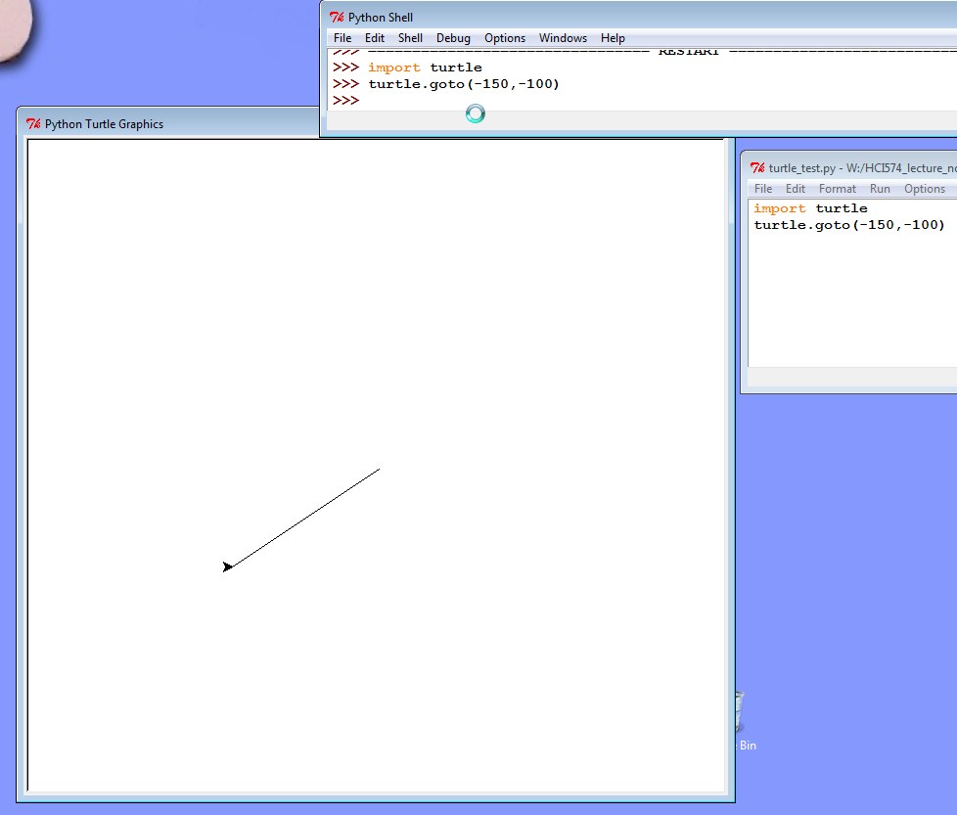This screenshot has height=815, width=957.
Task: Open the File menu in Python Shell
Action: [342, 38]
